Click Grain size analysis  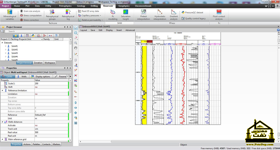30,11
